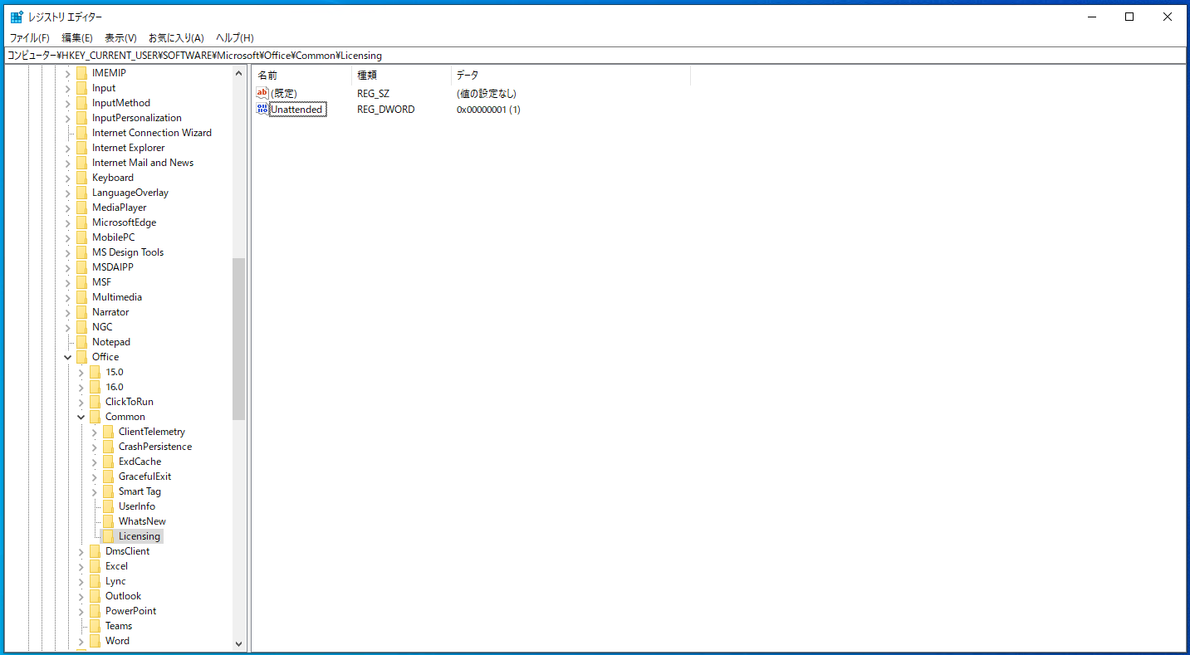Viewport: 1190px width, 655px height.
Task: Click the ClientTelemetry folder icon
Action: [109, 432]
